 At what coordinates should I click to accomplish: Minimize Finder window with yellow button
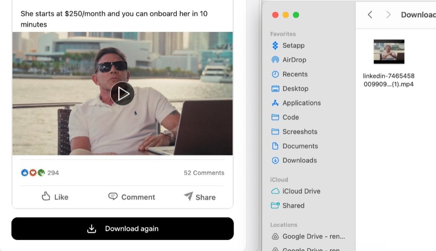(x=285, y=15)
